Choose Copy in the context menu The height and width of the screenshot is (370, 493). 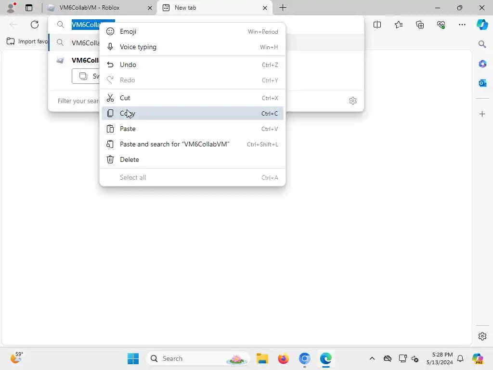coord(193,113)
